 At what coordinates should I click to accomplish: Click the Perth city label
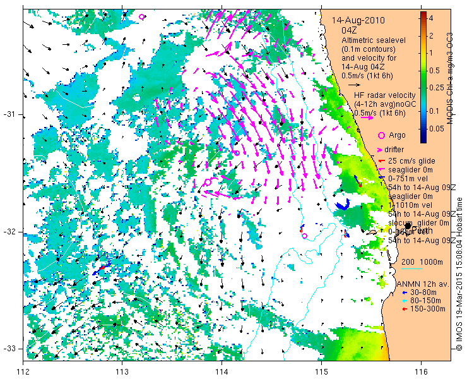(x=423, y=231)
